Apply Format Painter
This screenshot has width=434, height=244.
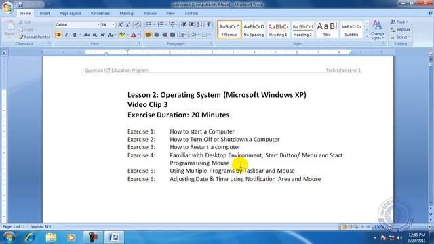point(35,37)
